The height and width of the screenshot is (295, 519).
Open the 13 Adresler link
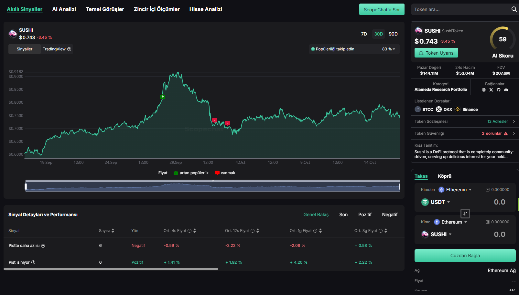498,121
